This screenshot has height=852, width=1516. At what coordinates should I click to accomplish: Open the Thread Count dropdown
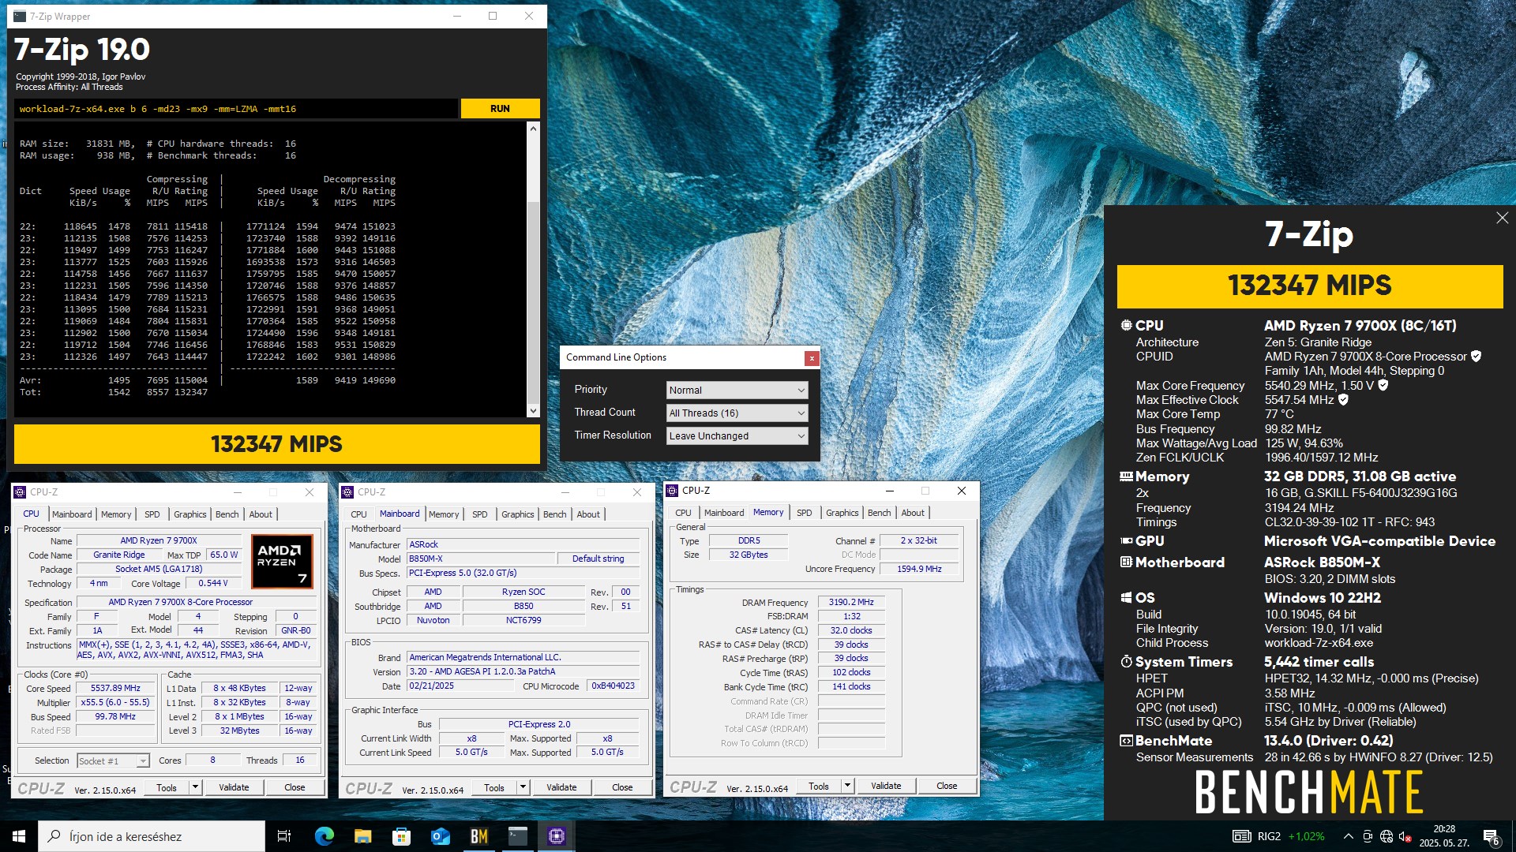[737, 413]
